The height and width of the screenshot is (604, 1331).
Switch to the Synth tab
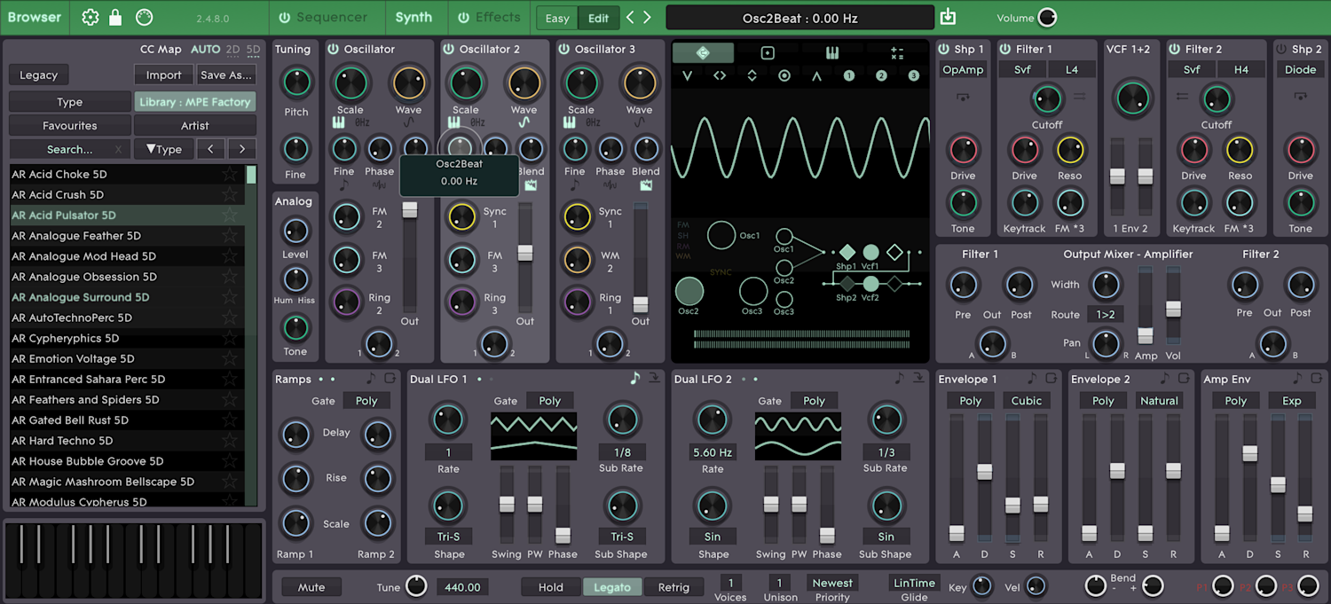(413, 18)
